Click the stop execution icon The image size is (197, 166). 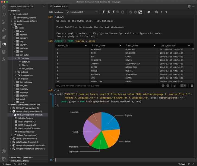(x=122, y=12)
